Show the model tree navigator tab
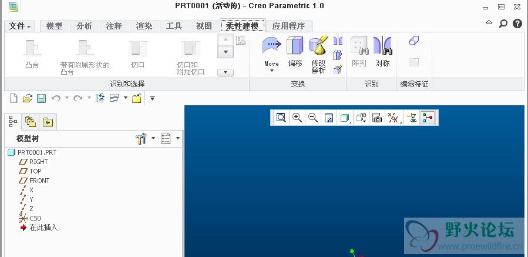528x257 pixels. [x=13, y=121]
